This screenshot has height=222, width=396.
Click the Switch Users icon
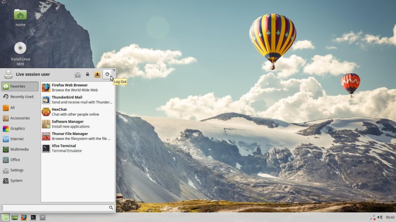97,75
